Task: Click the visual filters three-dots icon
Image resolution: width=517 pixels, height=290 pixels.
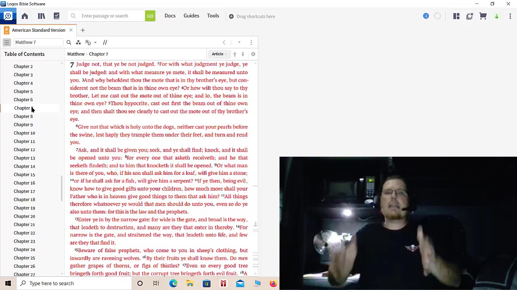Action: pos(78,42)
